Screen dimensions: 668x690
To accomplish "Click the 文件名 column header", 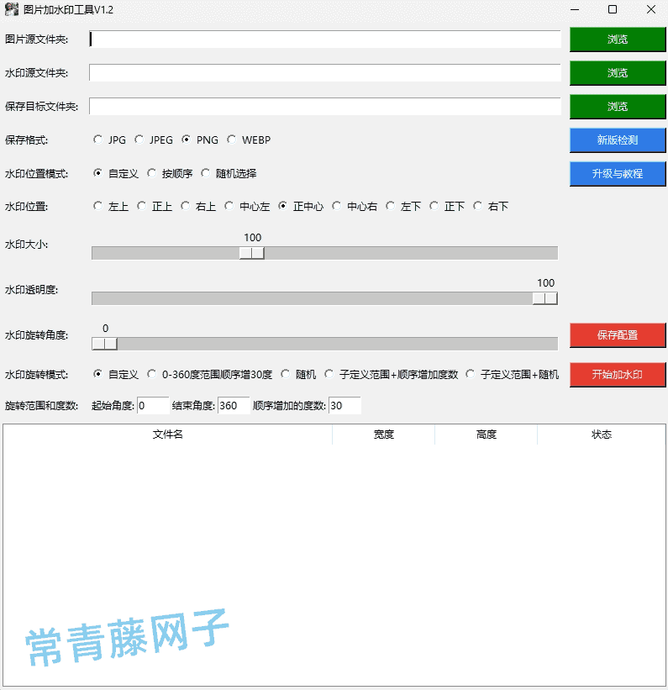I will click(x=168, y=435).
